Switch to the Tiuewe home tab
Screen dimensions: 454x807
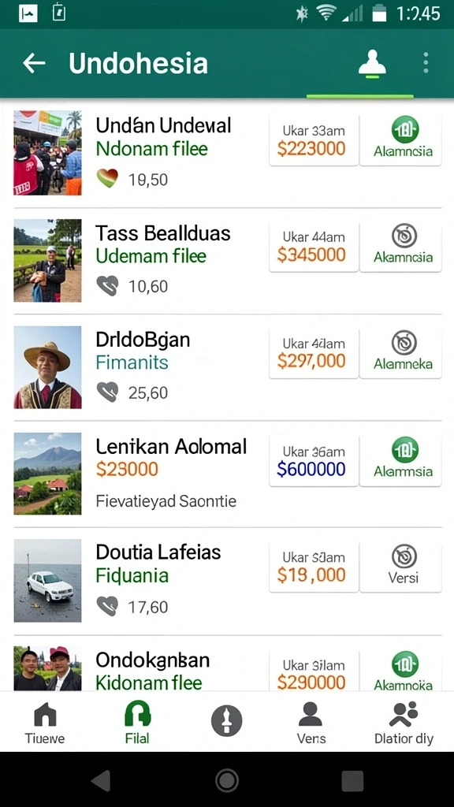tap(45, 723)
